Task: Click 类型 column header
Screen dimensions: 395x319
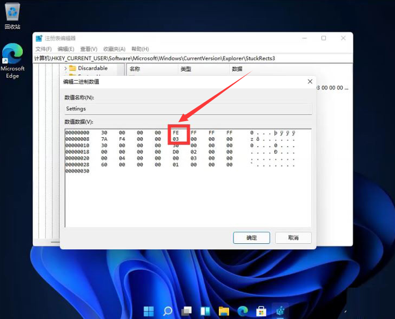Action: pos(186,69)
